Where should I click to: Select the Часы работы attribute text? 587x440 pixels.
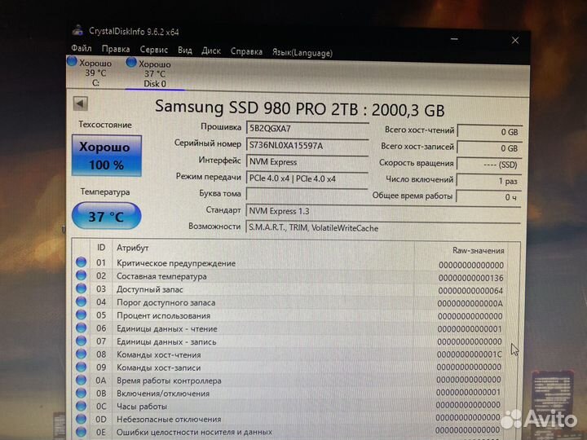click(x=142, y=407)
